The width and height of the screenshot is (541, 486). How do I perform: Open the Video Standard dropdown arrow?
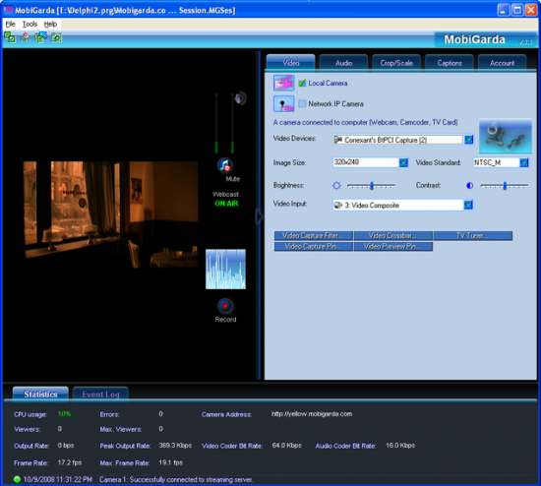click(523, 162)
